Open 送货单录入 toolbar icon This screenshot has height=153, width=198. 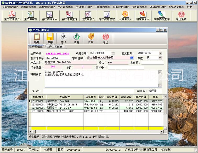(88, 16)
